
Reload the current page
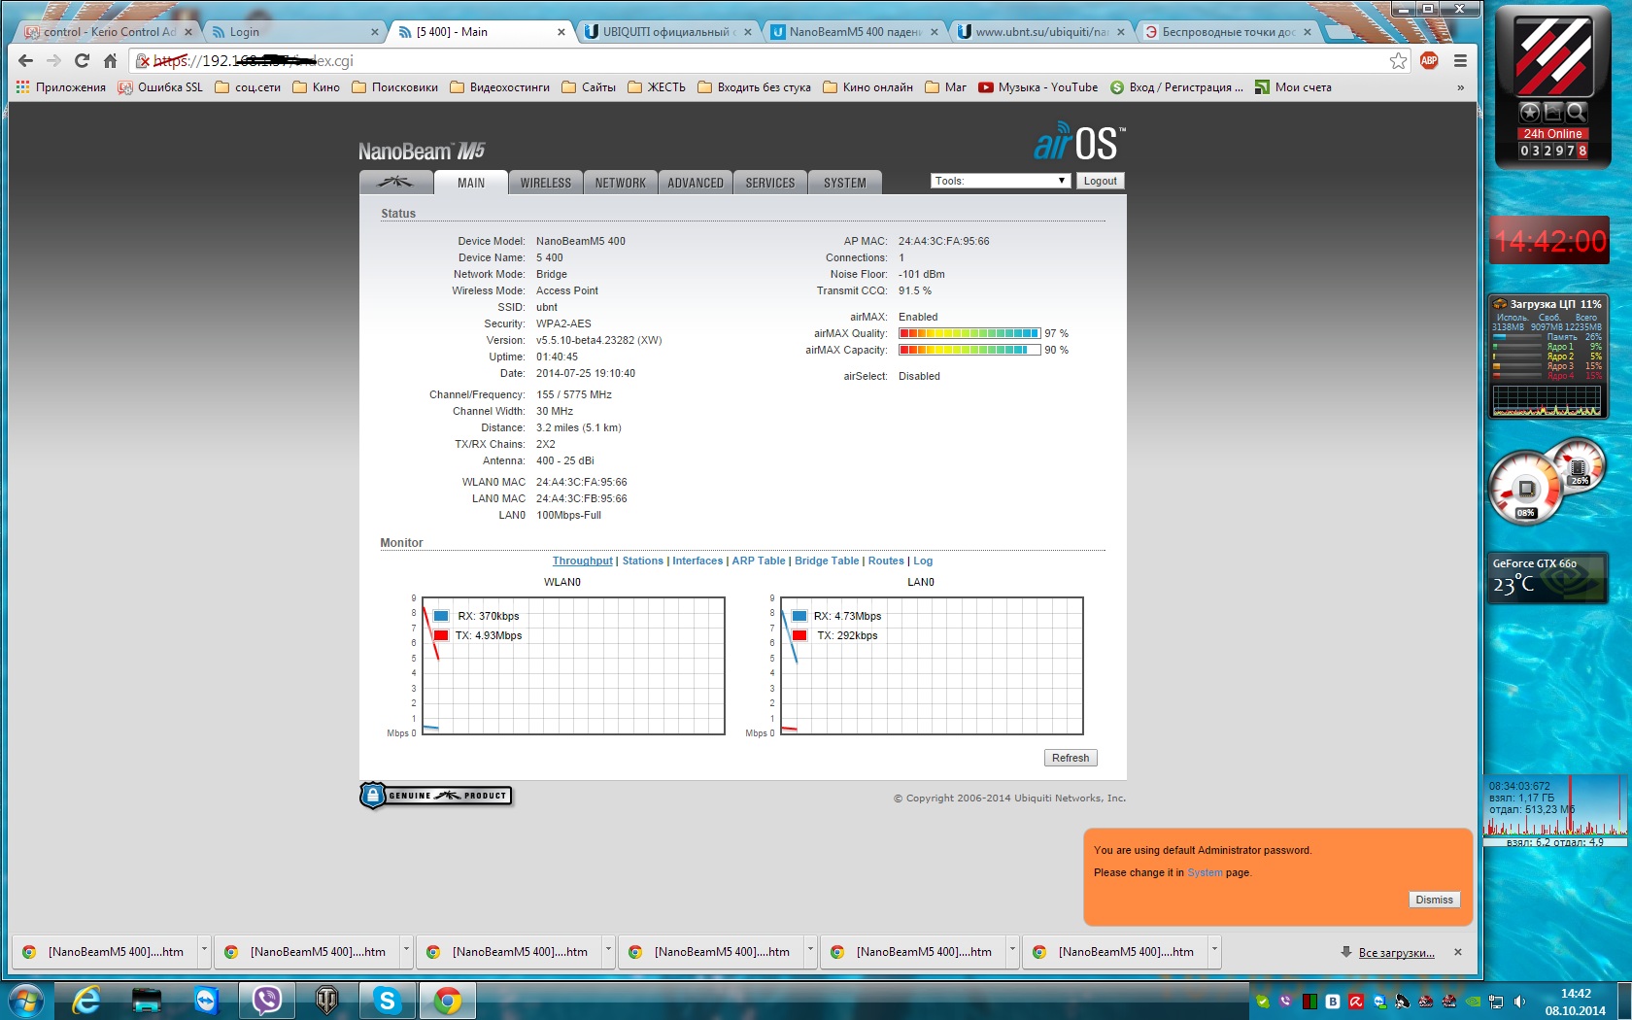(82, 60)
